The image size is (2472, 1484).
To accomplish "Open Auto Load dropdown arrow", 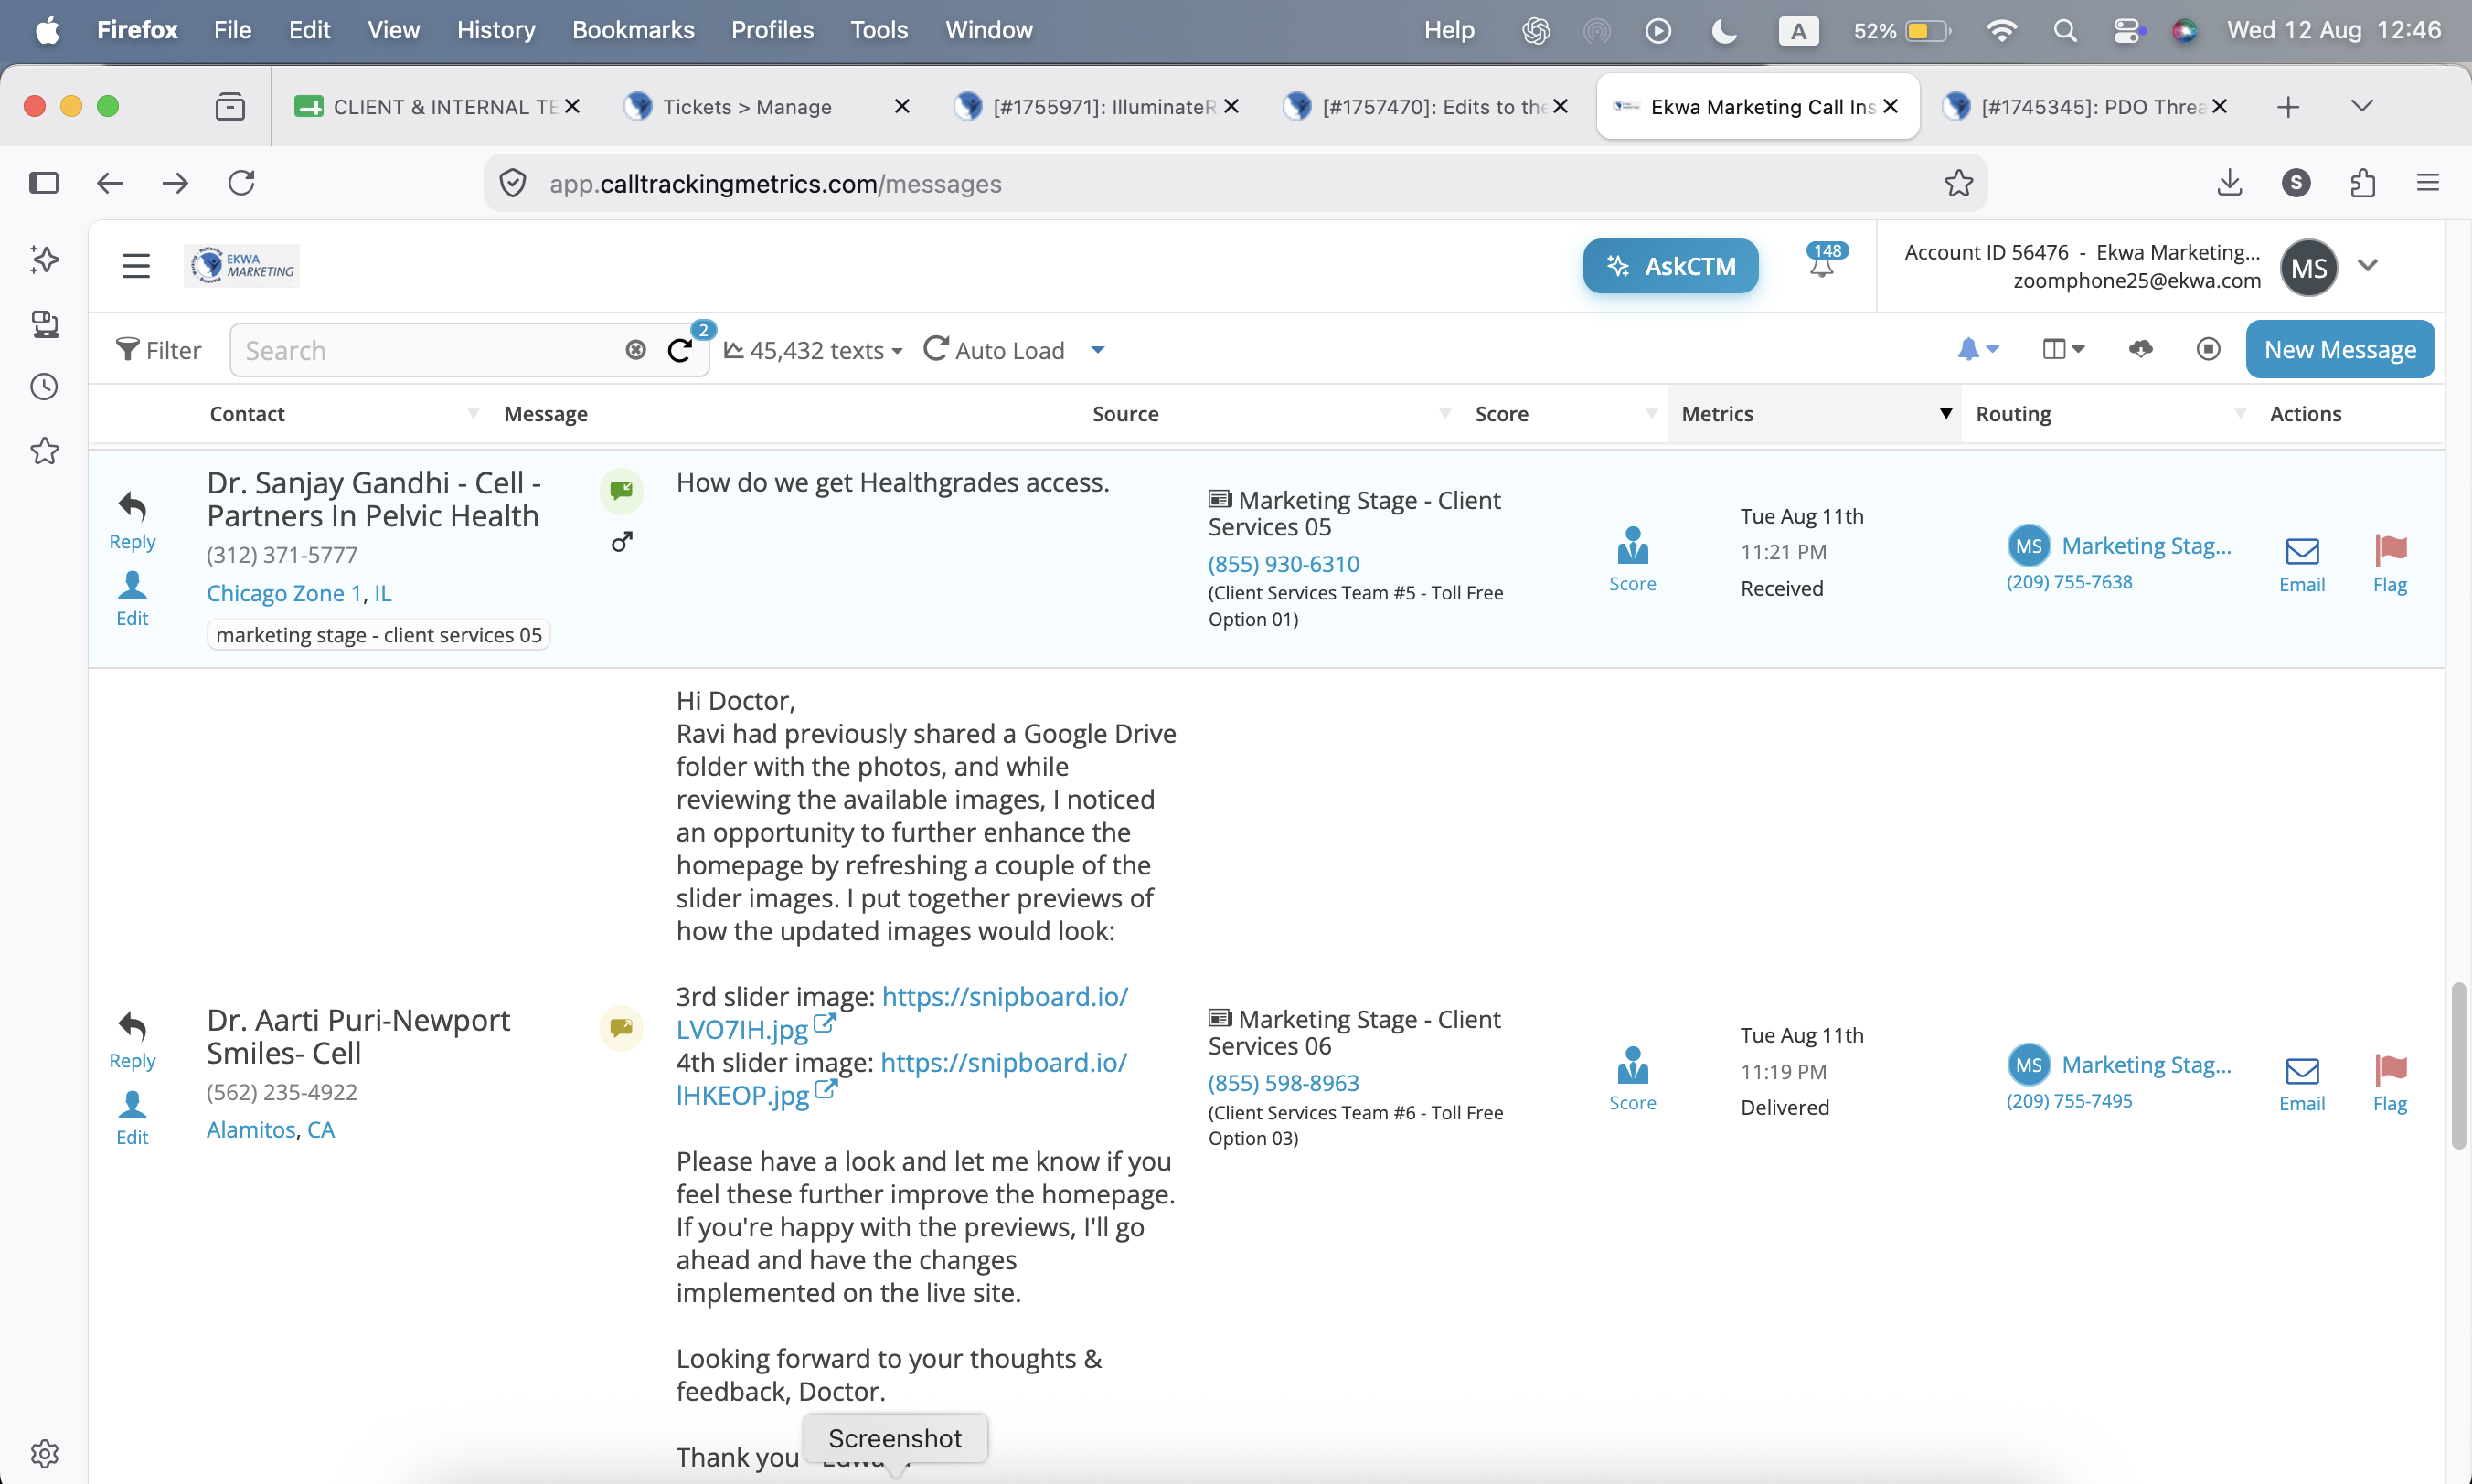I will point(1097,350).
